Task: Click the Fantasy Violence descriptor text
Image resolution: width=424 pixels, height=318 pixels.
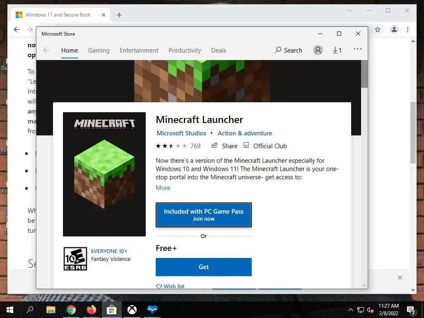Action: (111, 259)
